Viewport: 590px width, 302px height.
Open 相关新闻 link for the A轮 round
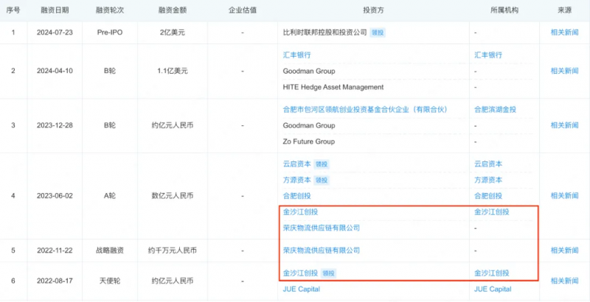pos(564,195)
